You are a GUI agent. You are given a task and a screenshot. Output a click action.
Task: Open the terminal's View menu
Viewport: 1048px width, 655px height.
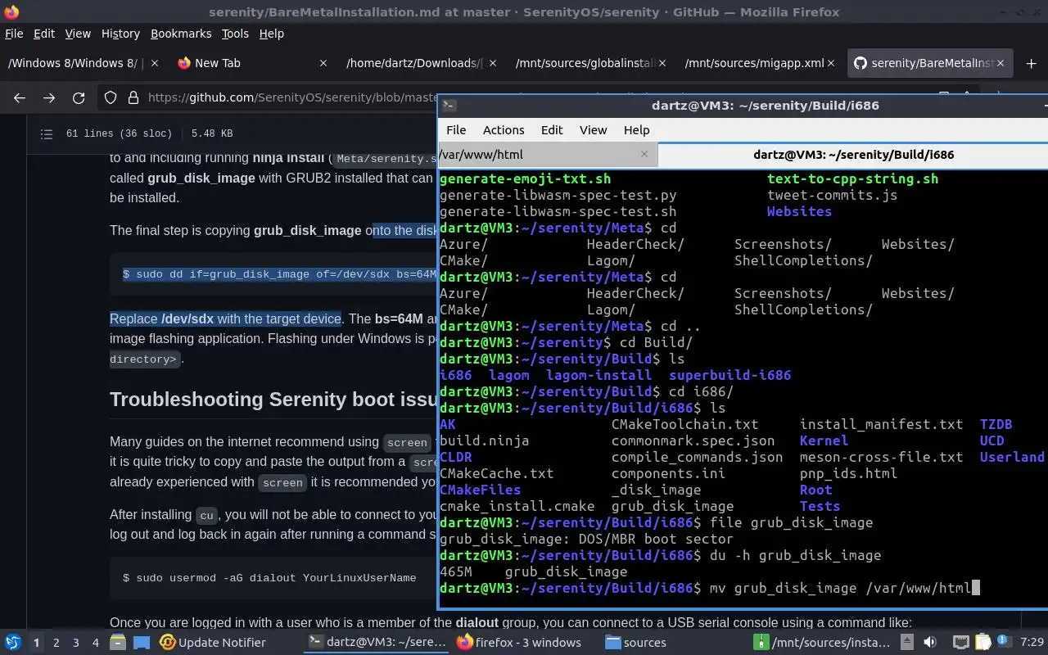(594, 130)
